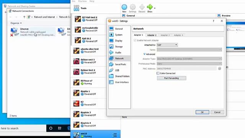The image size is (245, 138).
Task: Switch to Adapter 3 tab
Action: [165, 35]
